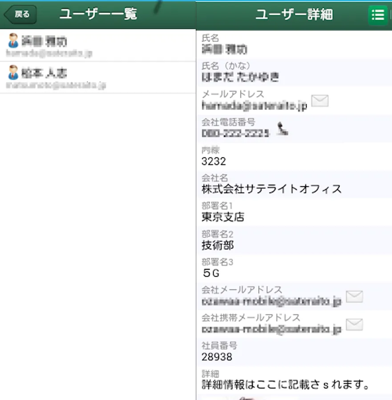Click the ユーザー一覧 header title
This screenshot has height=400, width=392.
coord(98,14)
